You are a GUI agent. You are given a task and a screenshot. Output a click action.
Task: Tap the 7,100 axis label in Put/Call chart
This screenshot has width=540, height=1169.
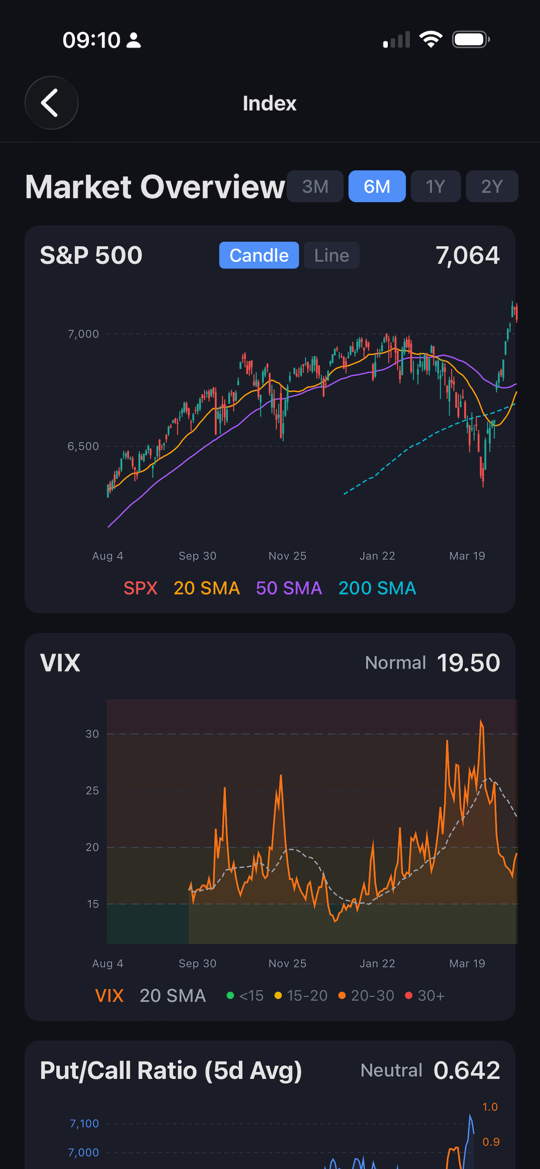pos(84,1124)
